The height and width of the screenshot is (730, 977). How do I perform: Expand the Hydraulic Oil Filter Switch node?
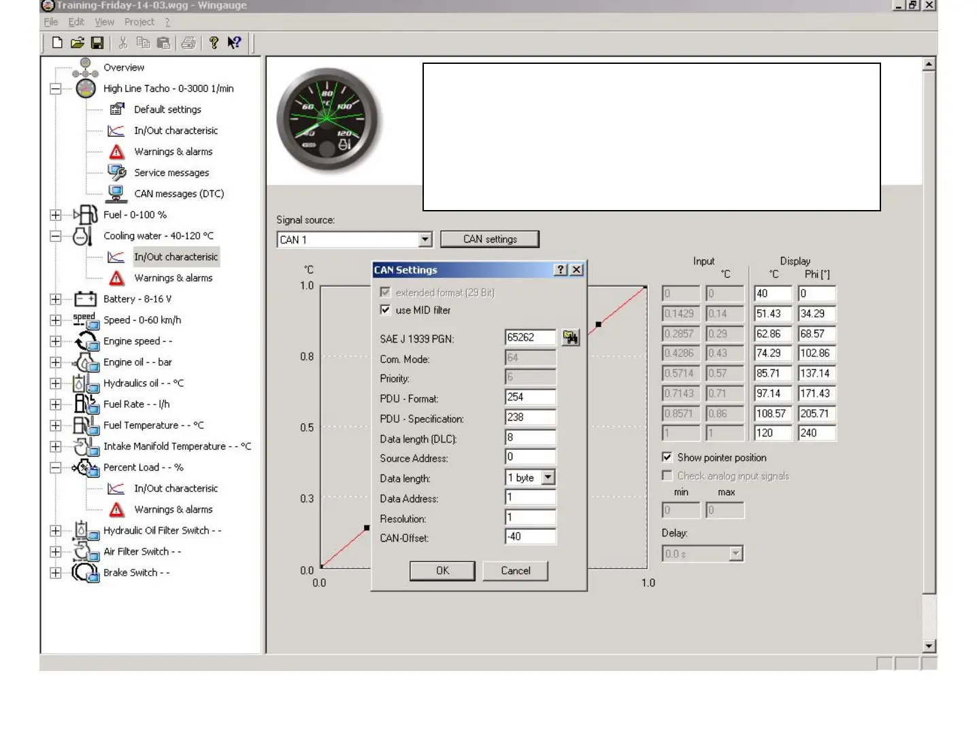(x=56, y=531)
